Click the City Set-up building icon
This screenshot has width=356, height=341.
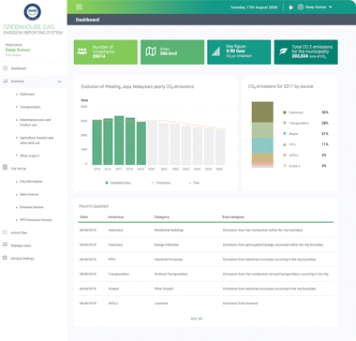pos(5,168)
